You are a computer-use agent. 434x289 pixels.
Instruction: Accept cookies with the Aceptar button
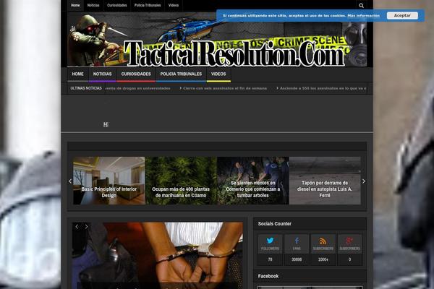[402, 15]
